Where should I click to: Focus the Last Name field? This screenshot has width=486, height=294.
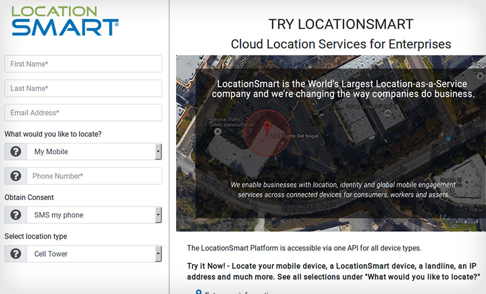pos(83,88)
